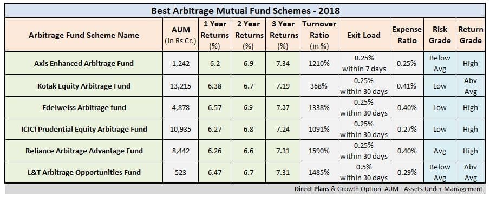Select the 1 Year Returns header

(215, 35)
